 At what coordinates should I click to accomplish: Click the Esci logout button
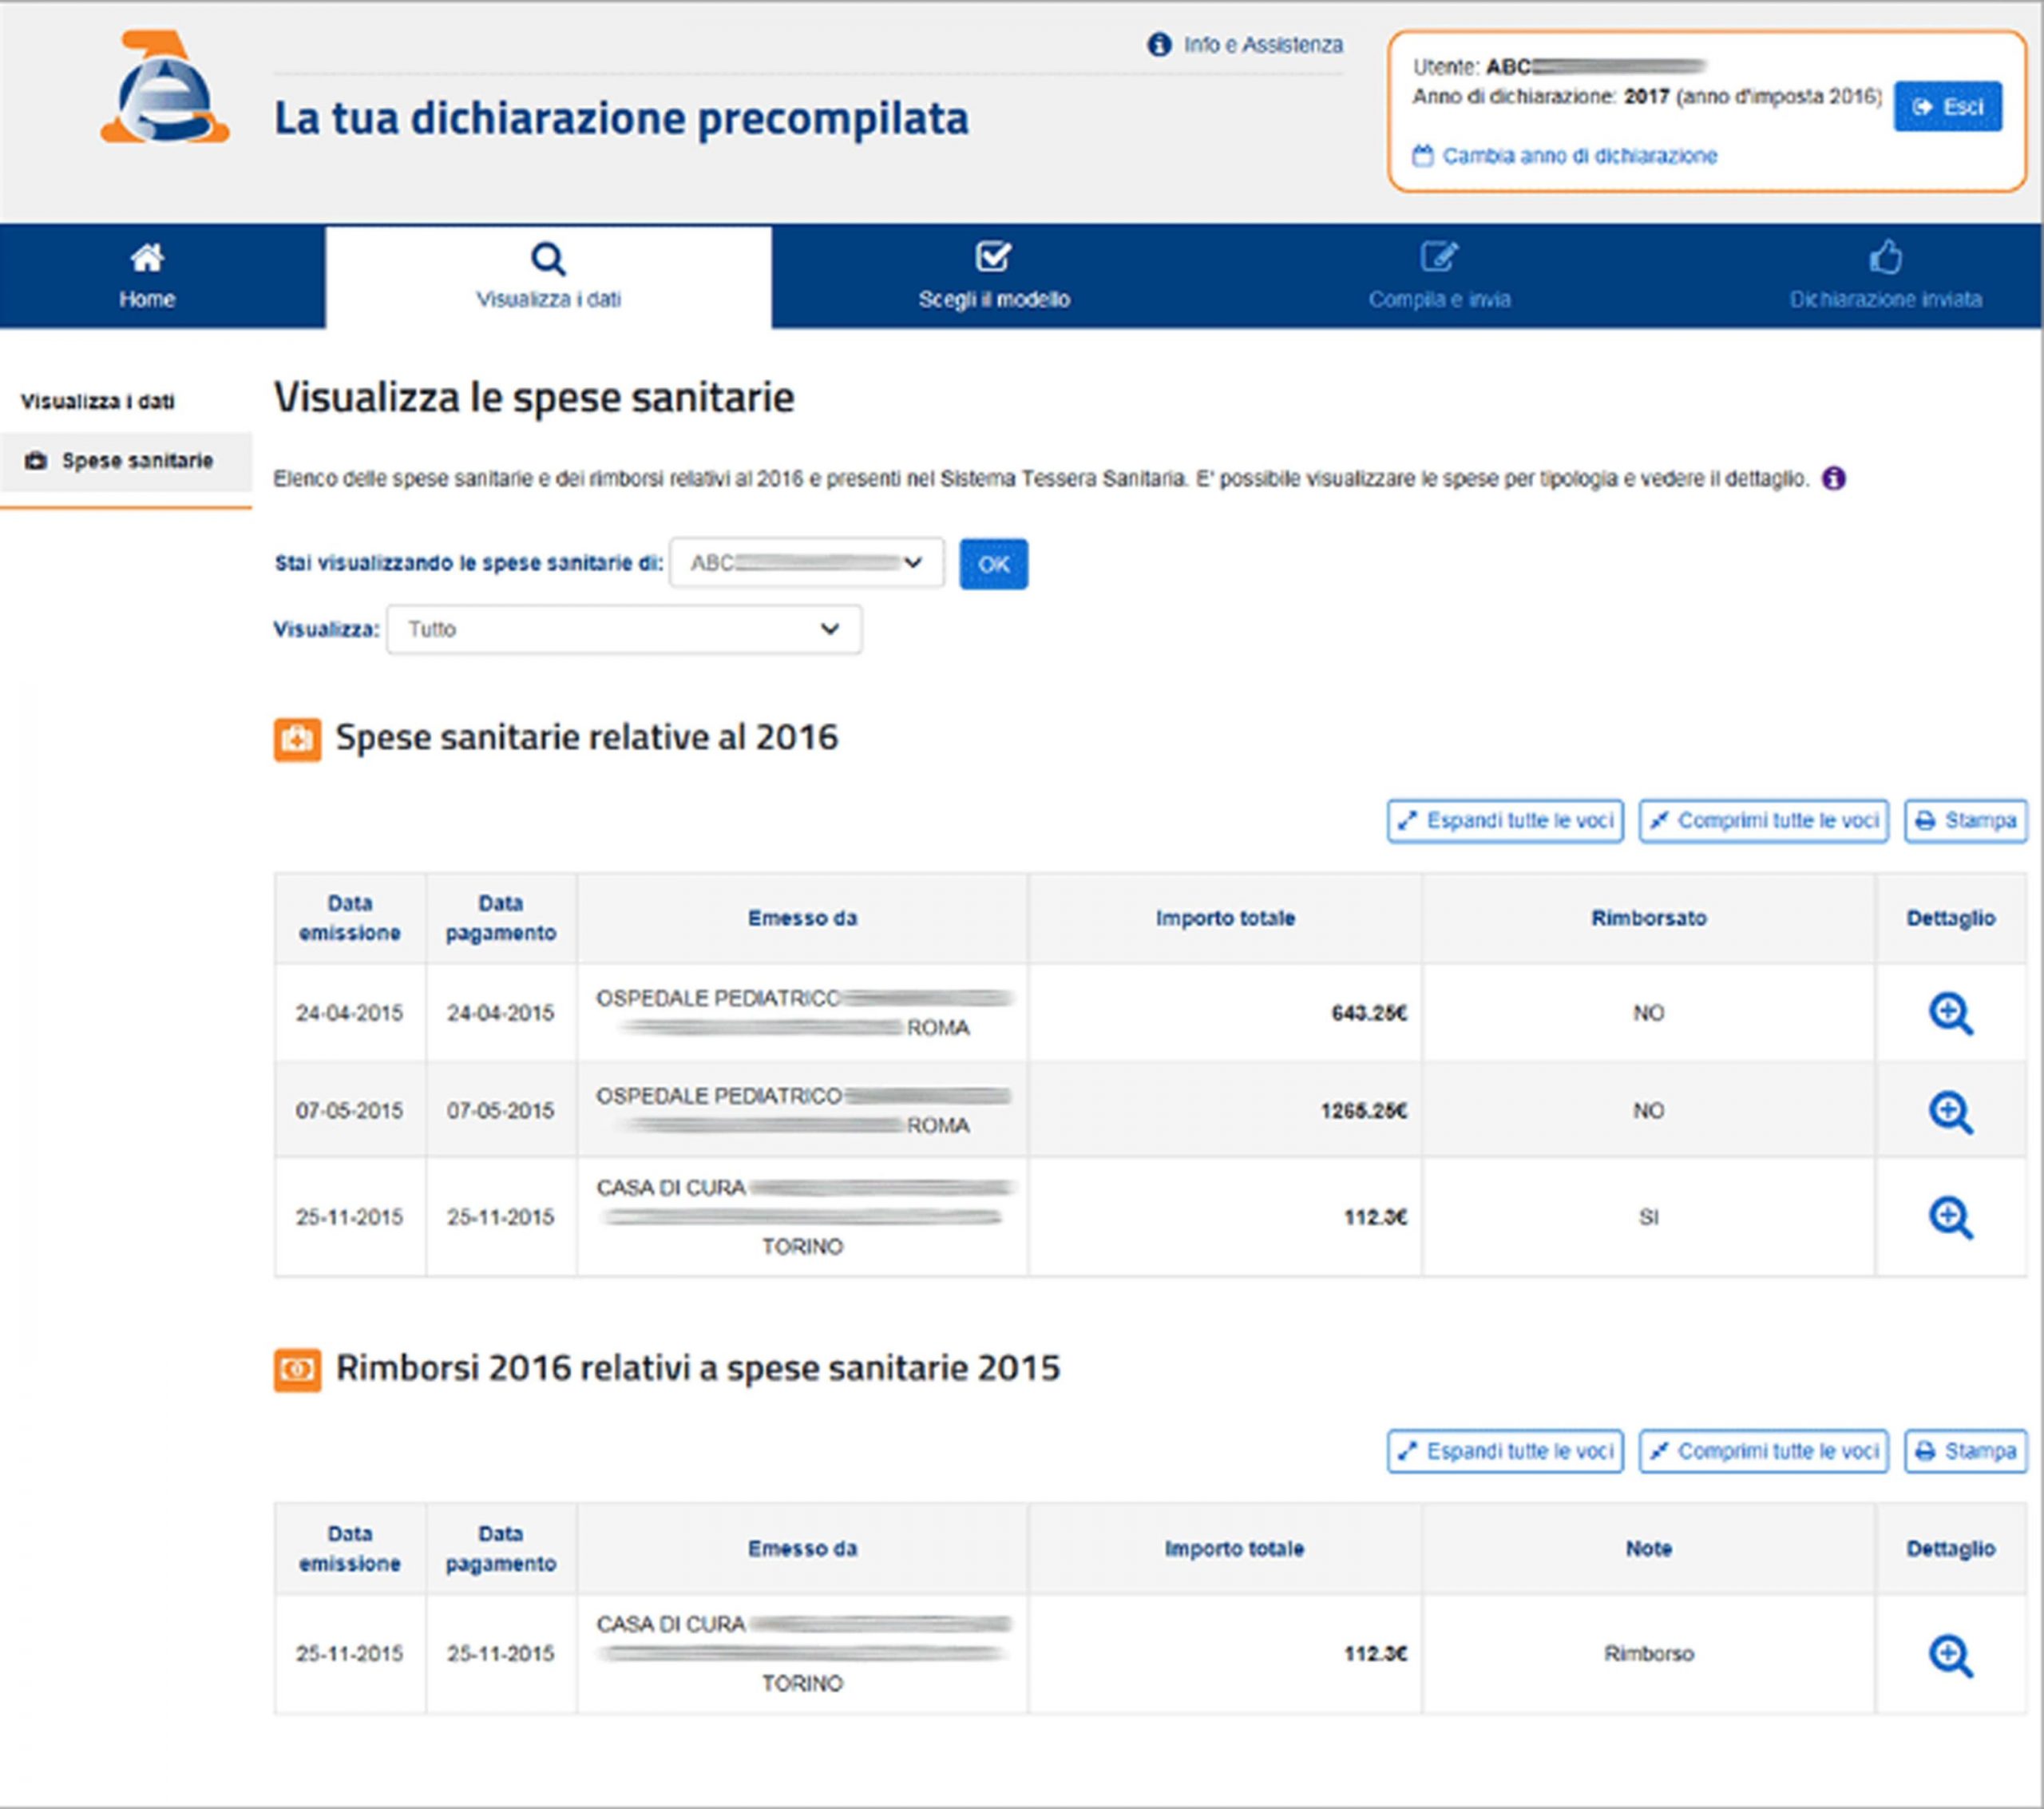click(x=1947, y=107)
